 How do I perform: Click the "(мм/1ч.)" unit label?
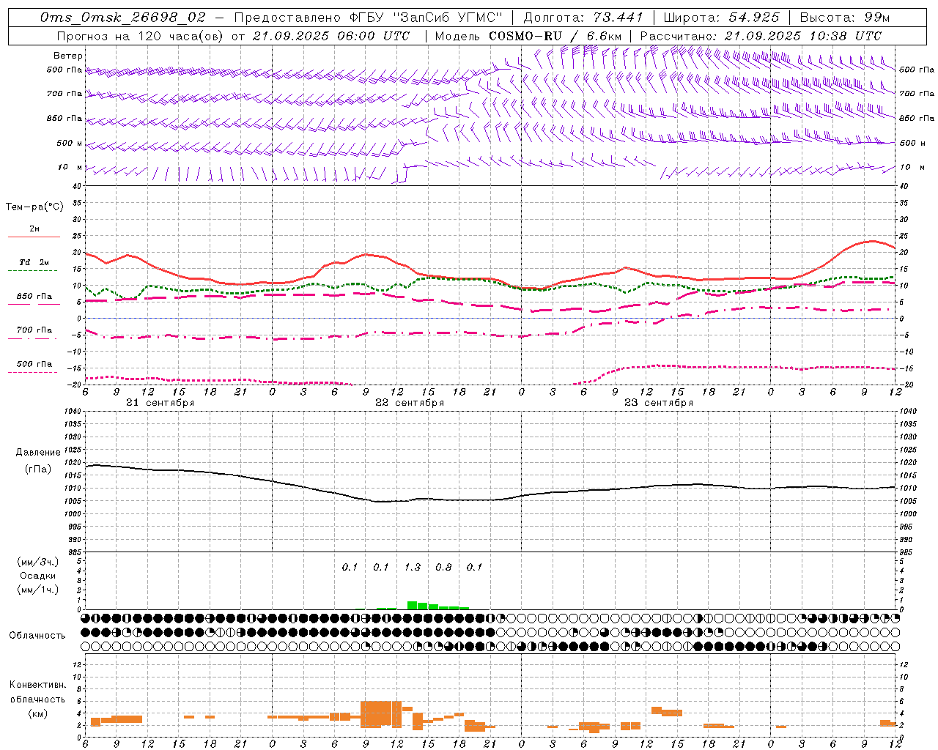37,590
